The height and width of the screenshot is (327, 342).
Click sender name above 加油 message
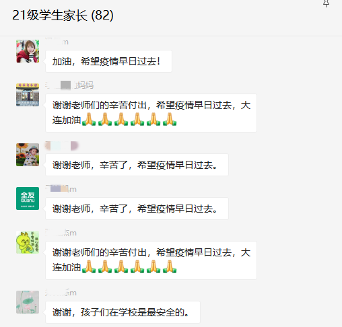click(x=57, y=42)
